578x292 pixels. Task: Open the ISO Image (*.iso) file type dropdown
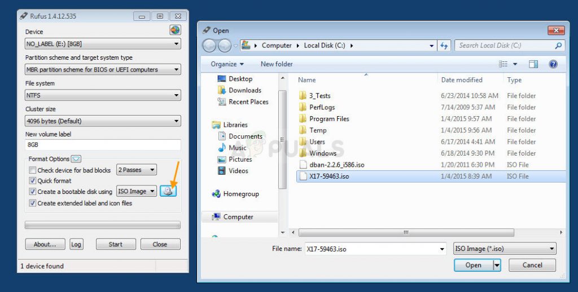click(505, 249)
